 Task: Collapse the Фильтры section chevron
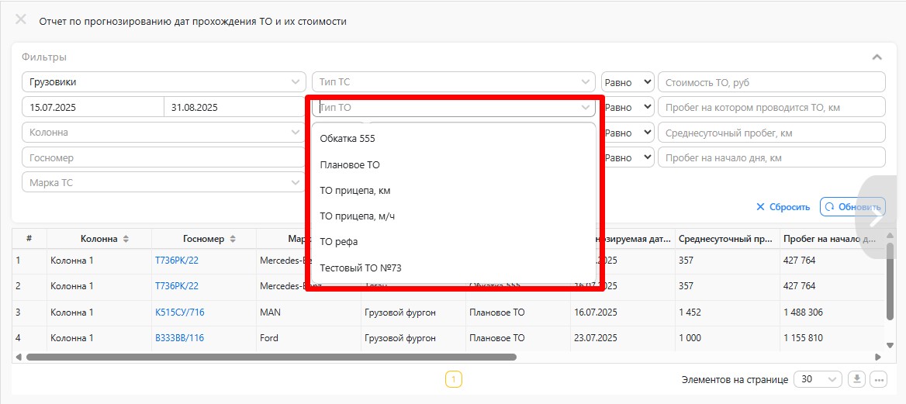pos(877,57)
